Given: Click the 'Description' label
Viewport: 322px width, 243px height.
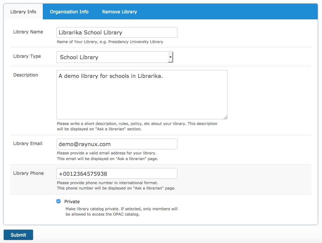Looking at the screenshot, I should click(x=26, y=75).
